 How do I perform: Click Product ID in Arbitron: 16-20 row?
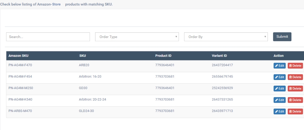165,77
